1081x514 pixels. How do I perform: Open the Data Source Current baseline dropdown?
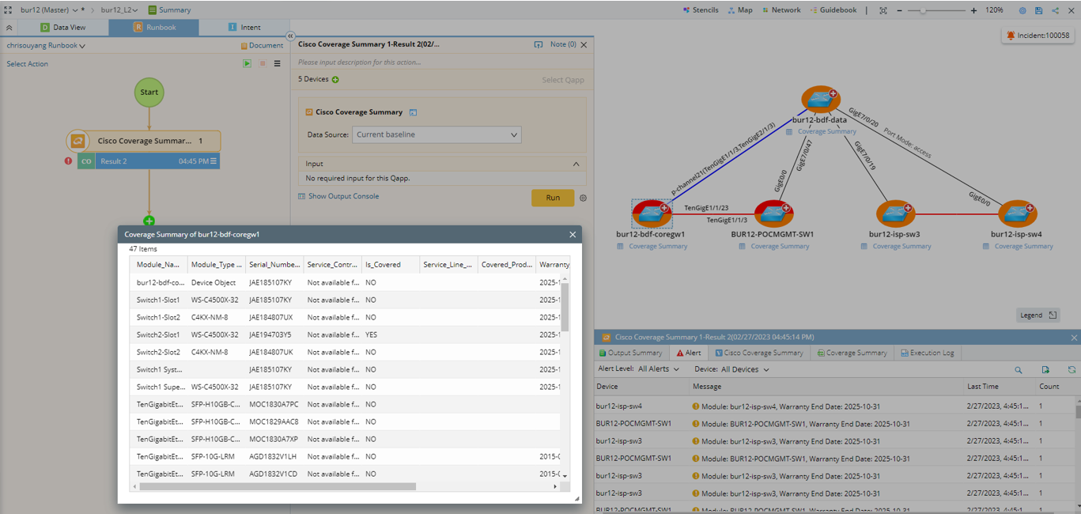click(x=437, y=134)
